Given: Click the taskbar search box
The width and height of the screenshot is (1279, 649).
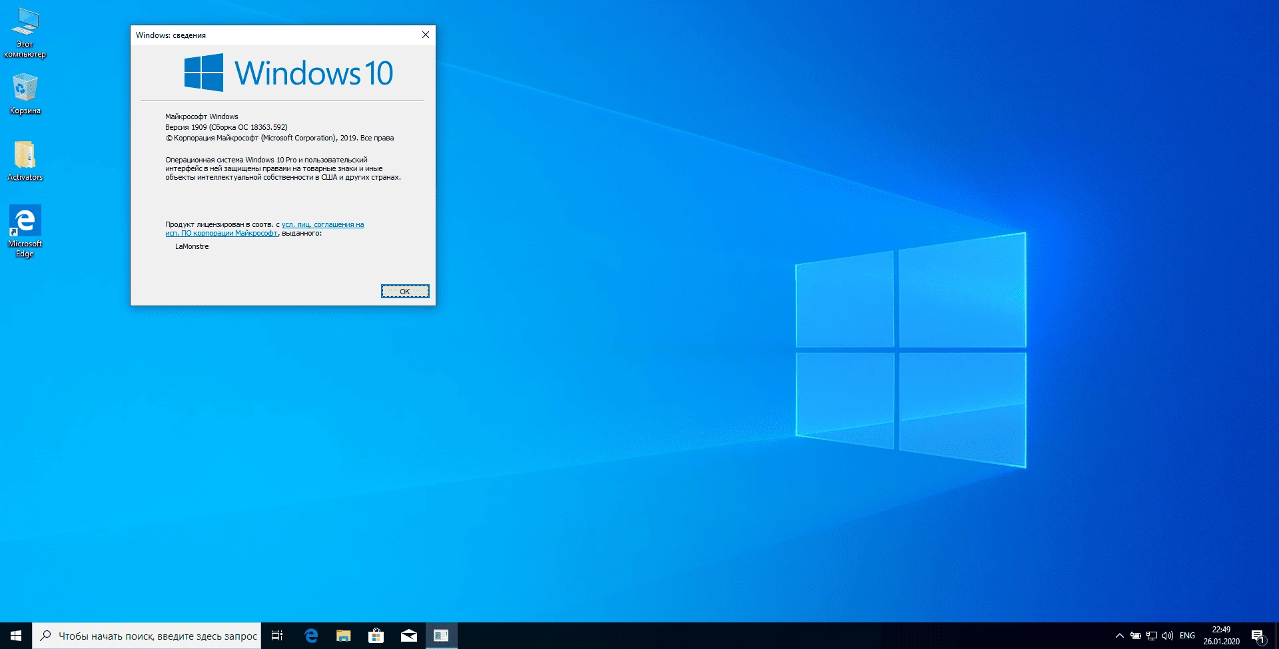Looking at the screenshot, I should point(147,636).
